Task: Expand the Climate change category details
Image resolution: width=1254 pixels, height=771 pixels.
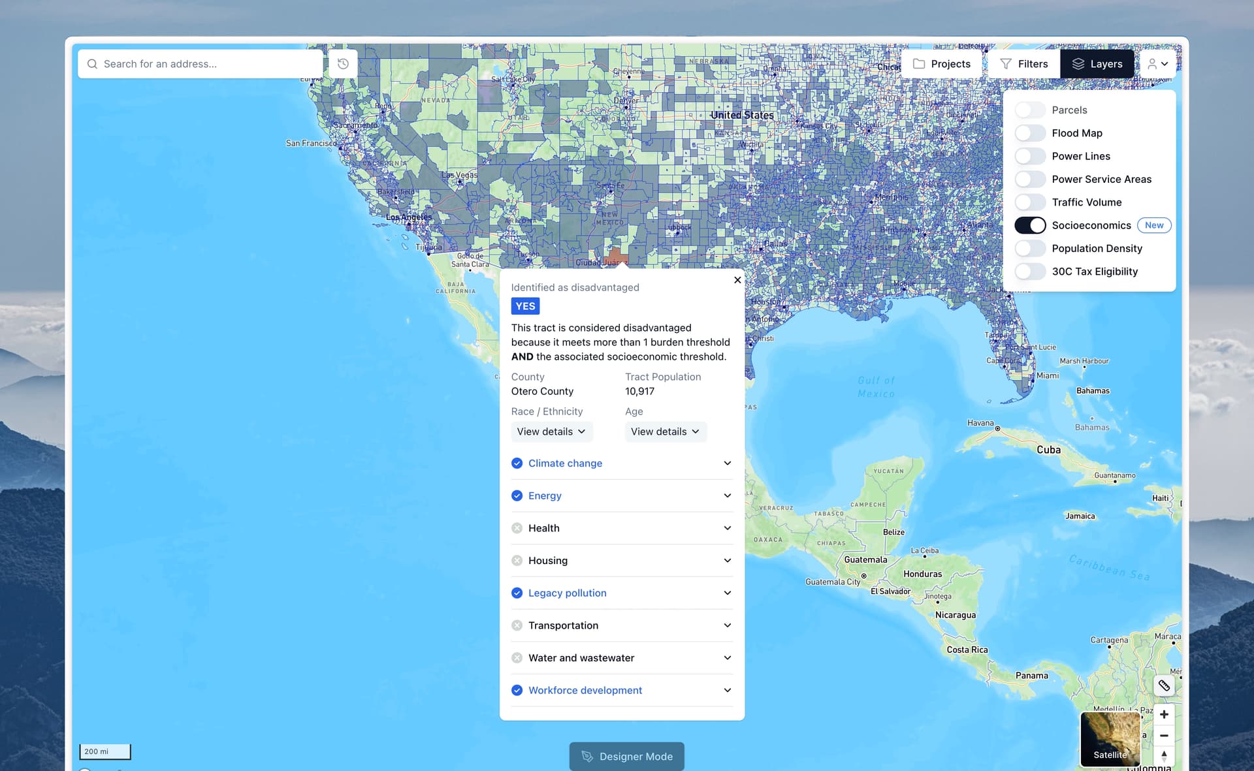Action: pyautogui.click(x=728, y=463)
